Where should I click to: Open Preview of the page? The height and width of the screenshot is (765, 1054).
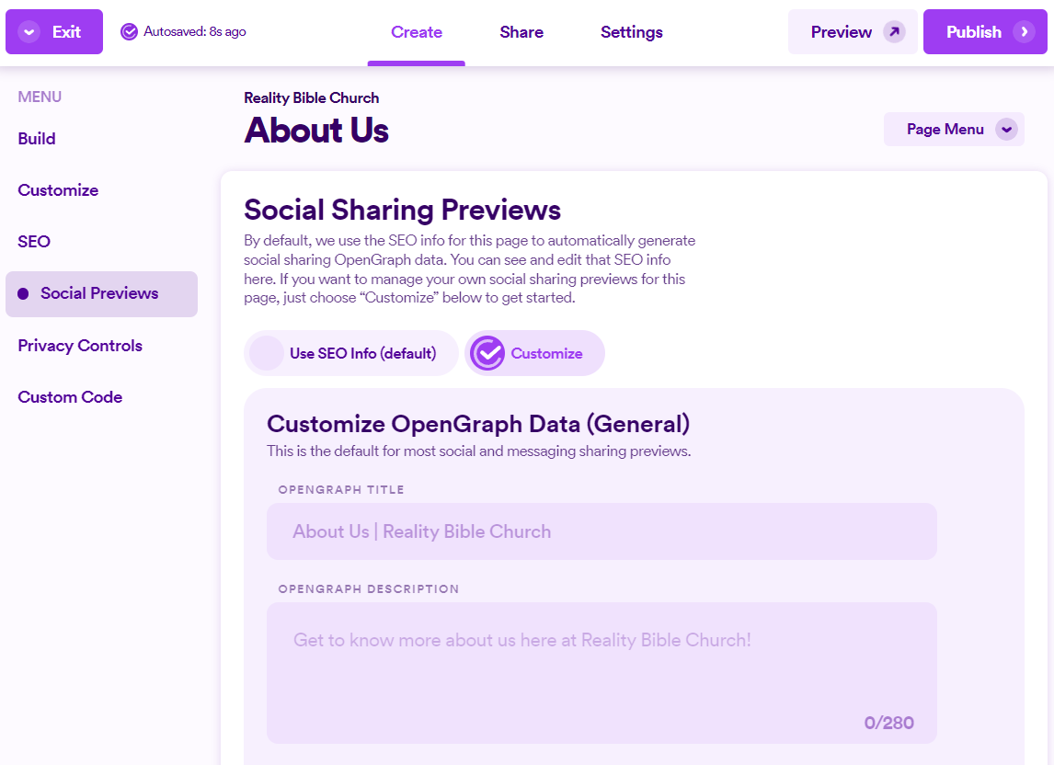(852, 30)
